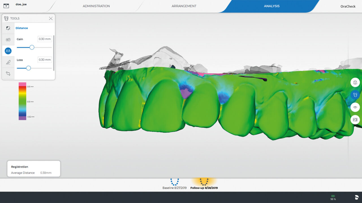Toggle model visibility with the eye icon
The image size is (362, 203).
tap(355, 107)
